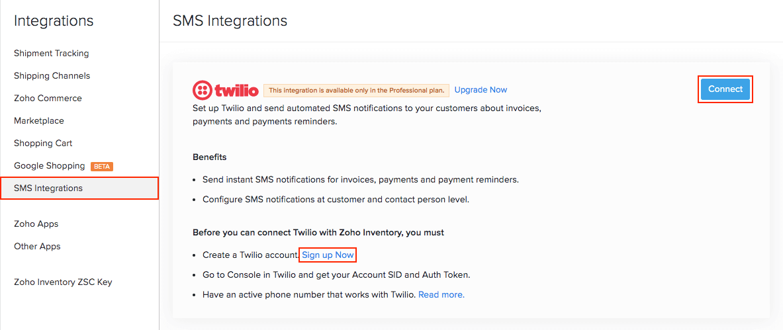Go to Shipping Channels integrations
The height and width of the screenshot is (330, 783).
coord(52,76)
